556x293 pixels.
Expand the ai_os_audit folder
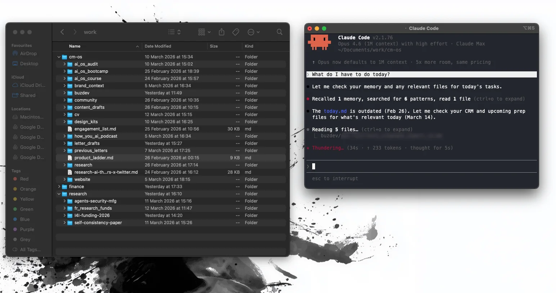[64, 64]
